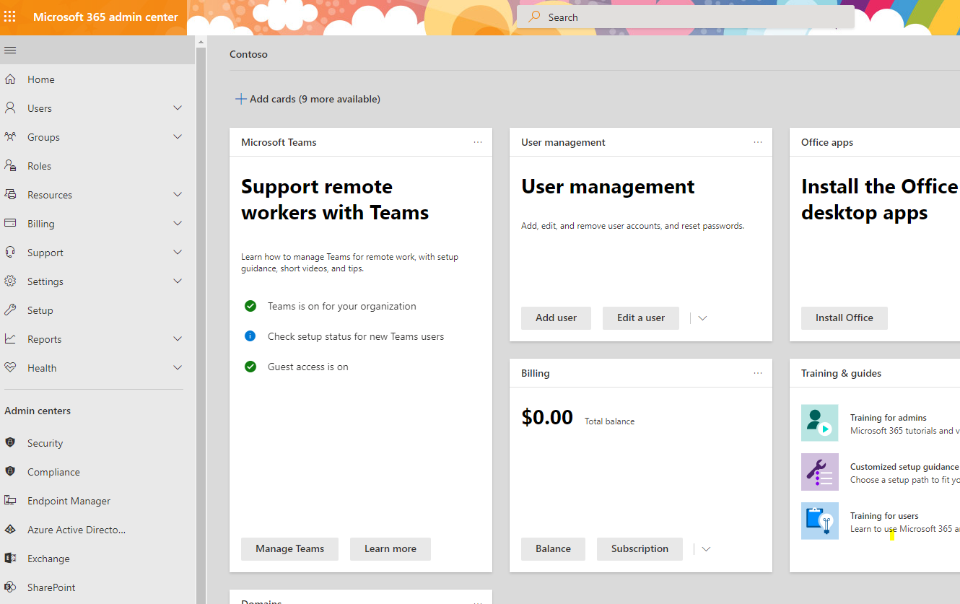Click the Groups people icon
This screenshot has width=960, height=604.
[10, 137]
